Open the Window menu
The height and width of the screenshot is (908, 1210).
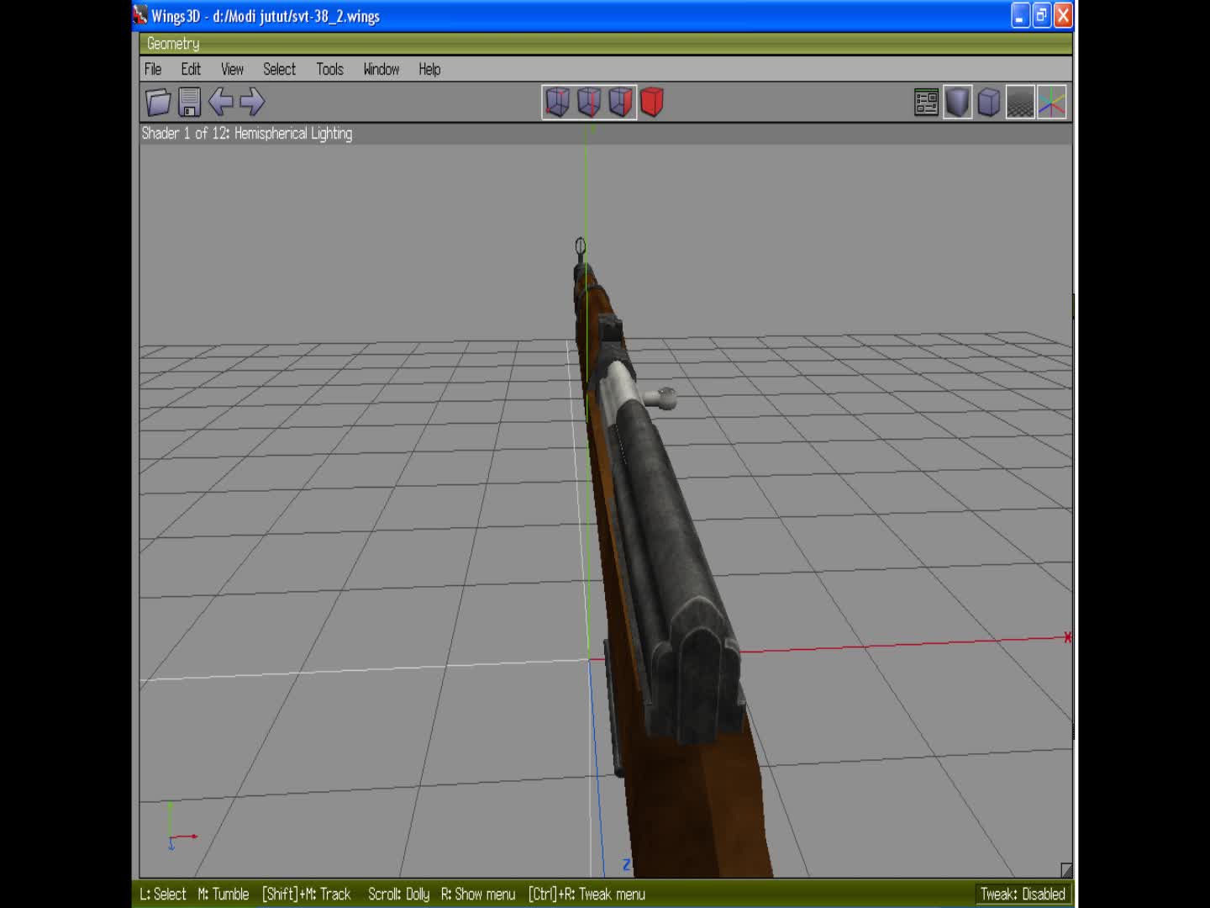click(381, 69)
